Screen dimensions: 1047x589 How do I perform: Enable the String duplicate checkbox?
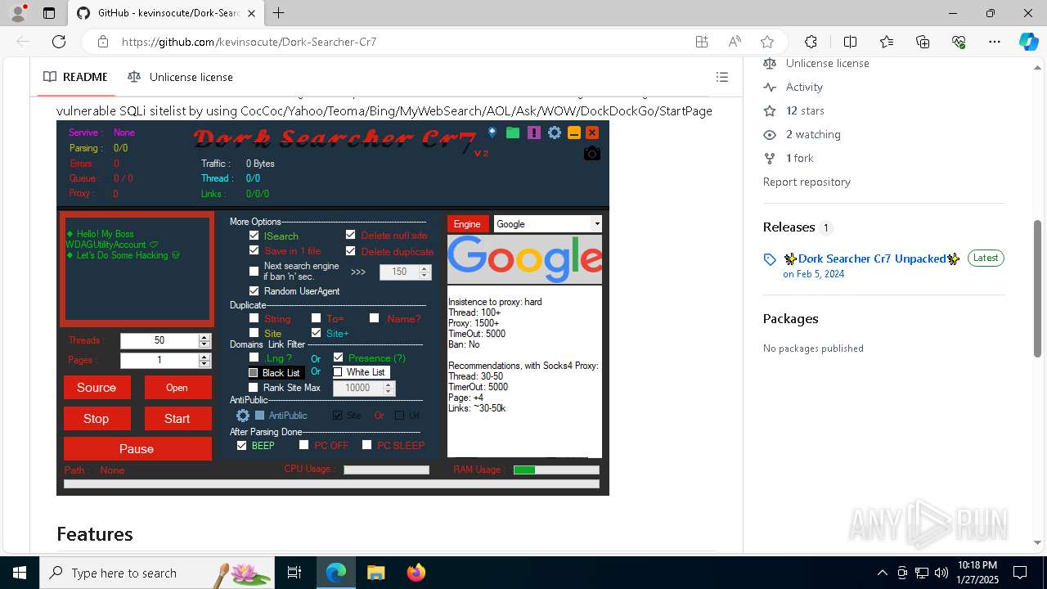click(254, 318)
